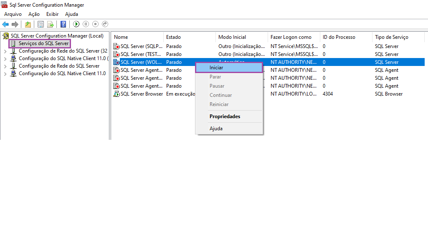Viewport: 428px width, 225px height.
Task: Click the Em execução status cell
Action: (x=181, y=94)
